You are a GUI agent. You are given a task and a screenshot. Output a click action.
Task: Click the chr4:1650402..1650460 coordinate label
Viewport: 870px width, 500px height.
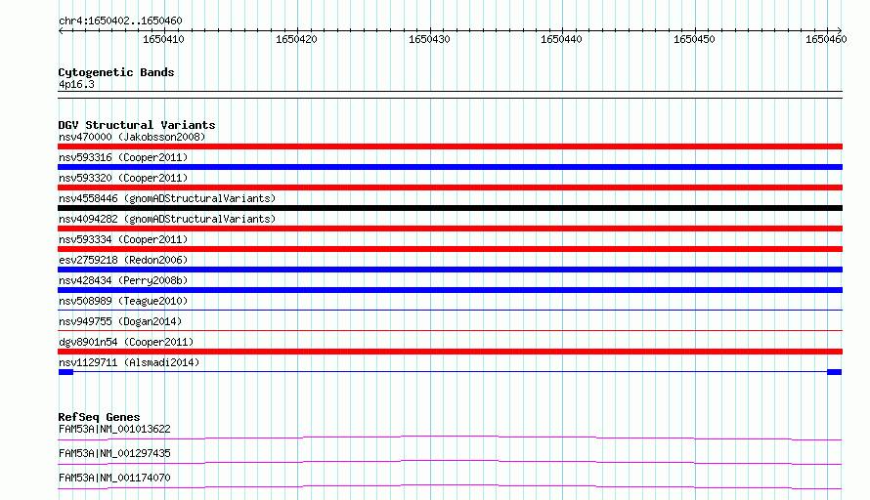pyautogui.click(x=120, y=21)
